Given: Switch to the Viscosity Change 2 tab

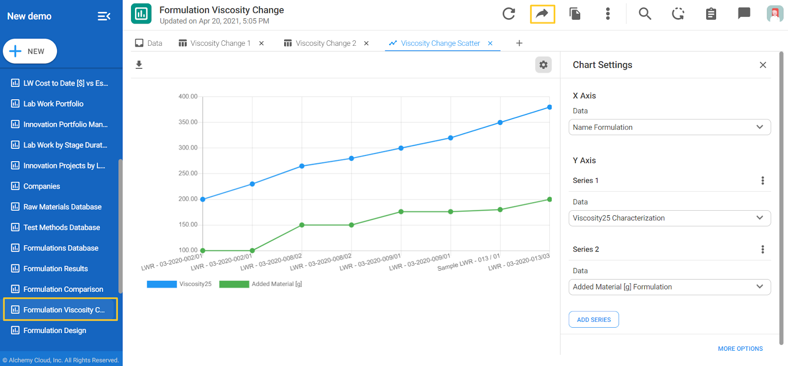Looking at the screenshot, I should click(x=320, y=43).
